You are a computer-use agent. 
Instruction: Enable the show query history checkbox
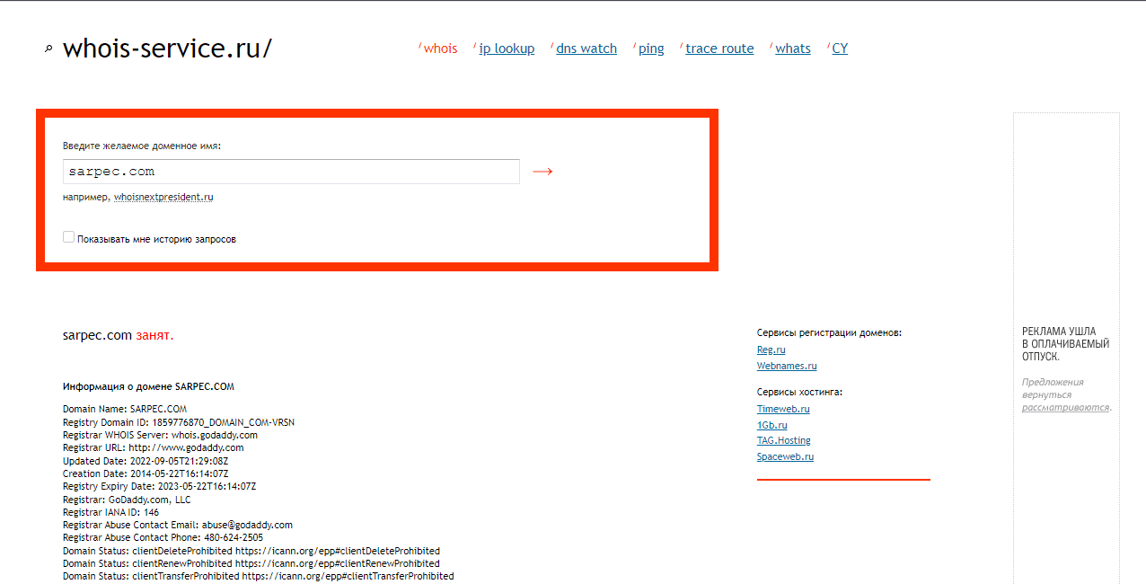point(69,237)
